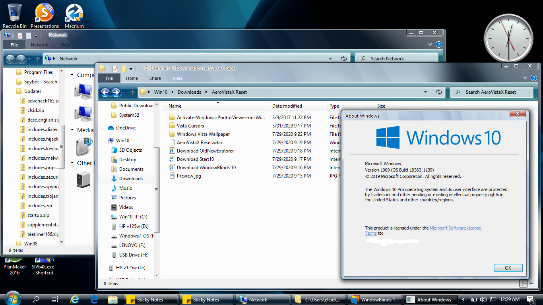Click Search Network box
This screenshot has height=305, width=543.
397,58
